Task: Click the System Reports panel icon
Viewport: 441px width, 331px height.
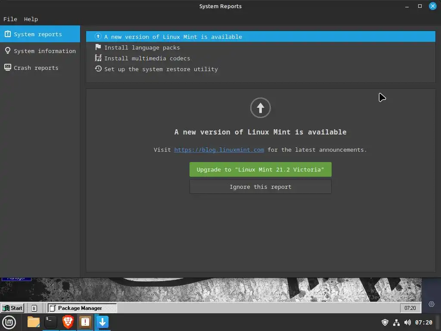Action: (85, 322)
